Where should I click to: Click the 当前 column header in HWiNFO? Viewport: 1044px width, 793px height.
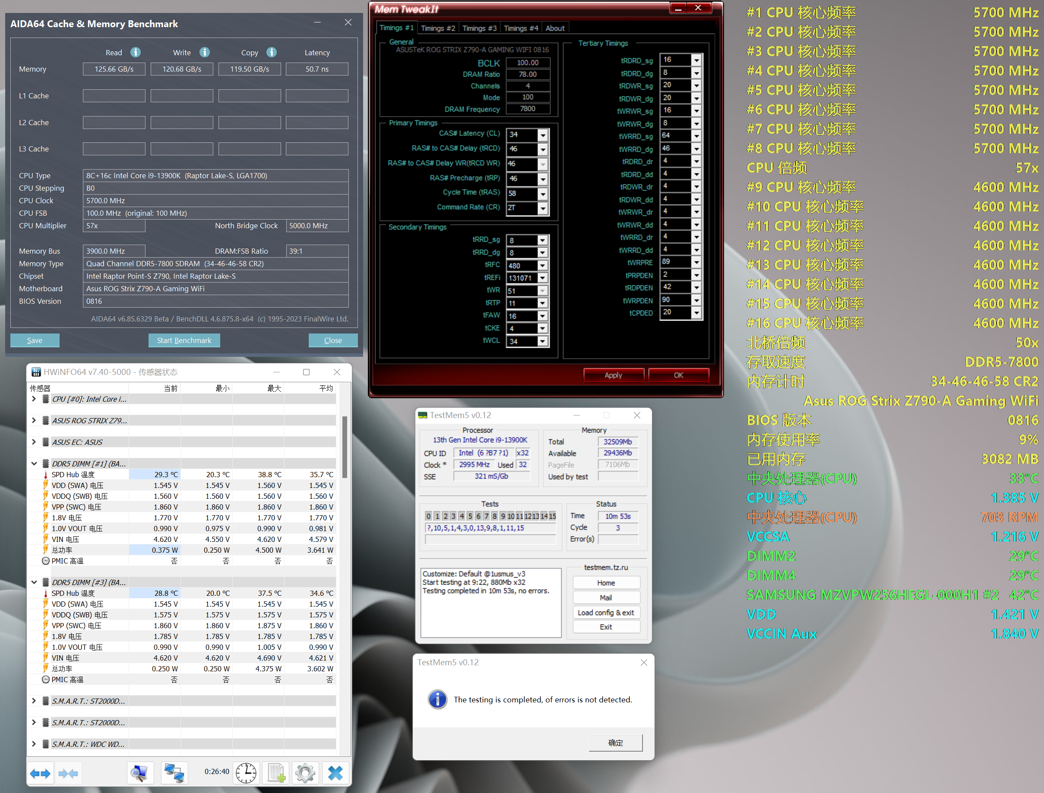click(x=154, y=388)
